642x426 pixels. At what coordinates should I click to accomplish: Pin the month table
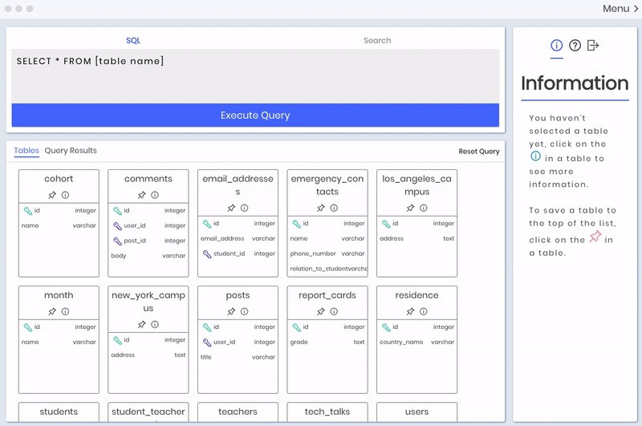point(52,311)
